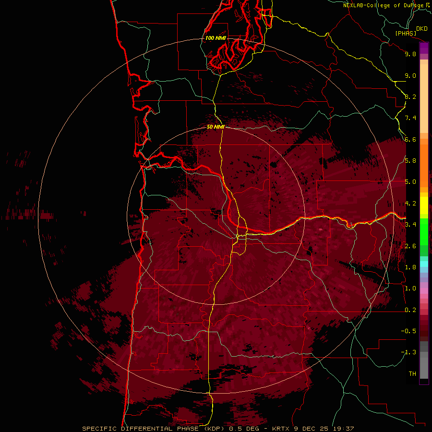Click the -1.3 value on the color scale
The height and width of the screenshot is (432, 432).
click(x=408, y=352)
